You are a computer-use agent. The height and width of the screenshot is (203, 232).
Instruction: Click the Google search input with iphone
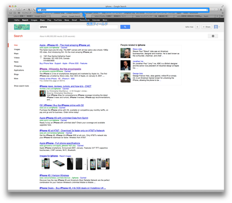[78, 27]
